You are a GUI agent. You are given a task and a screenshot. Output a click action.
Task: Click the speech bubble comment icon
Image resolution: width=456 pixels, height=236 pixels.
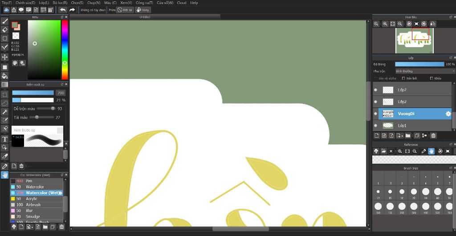21,10
